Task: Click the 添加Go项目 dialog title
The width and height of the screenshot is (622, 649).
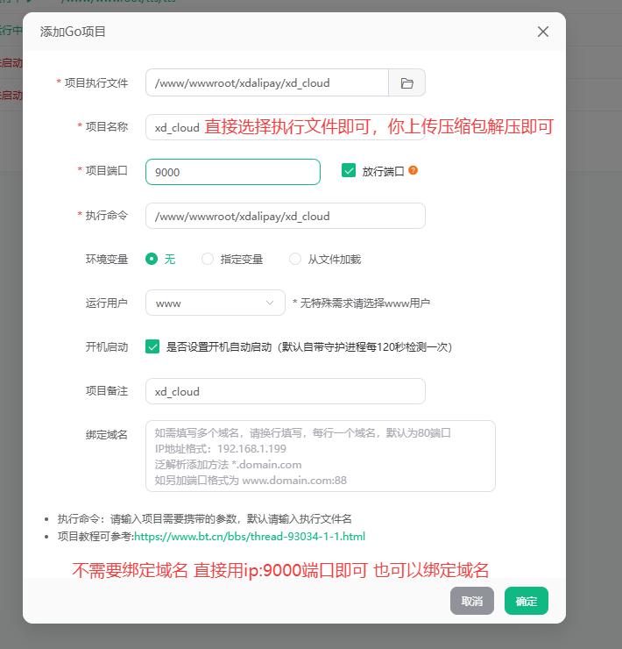Action: pos(74,32)
